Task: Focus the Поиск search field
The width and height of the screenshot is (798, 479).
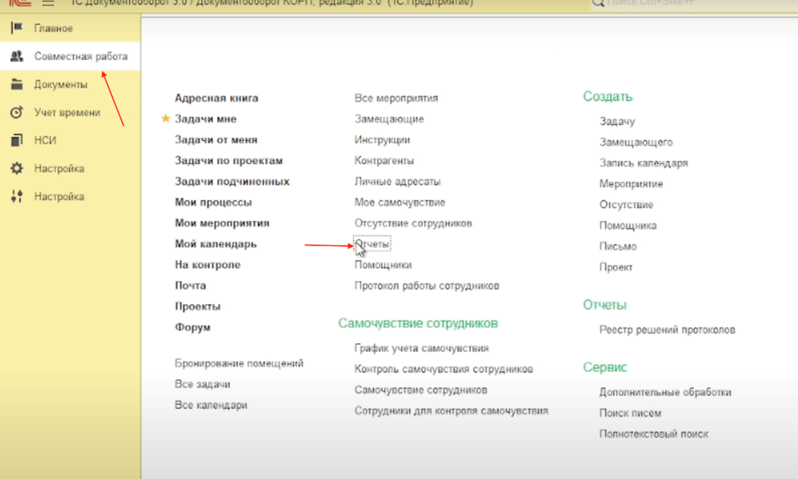Action: [694, 3]
